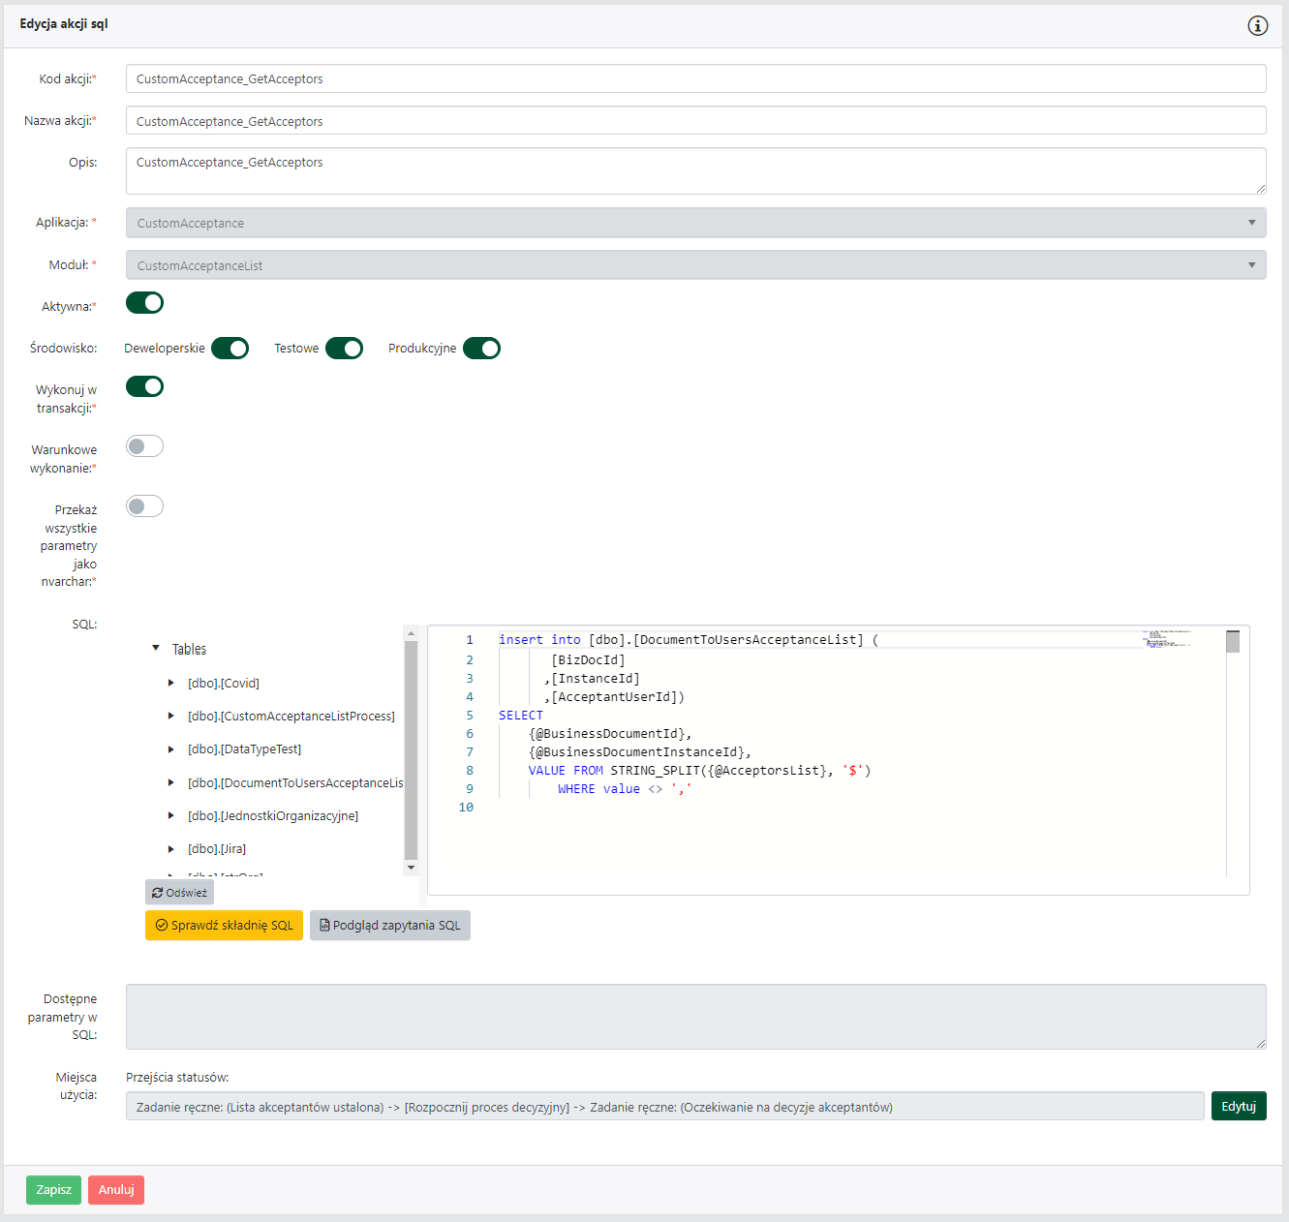Open the Moduł dropdown
This screenshot has width=1289, height=1222.
click(1251, 264)
